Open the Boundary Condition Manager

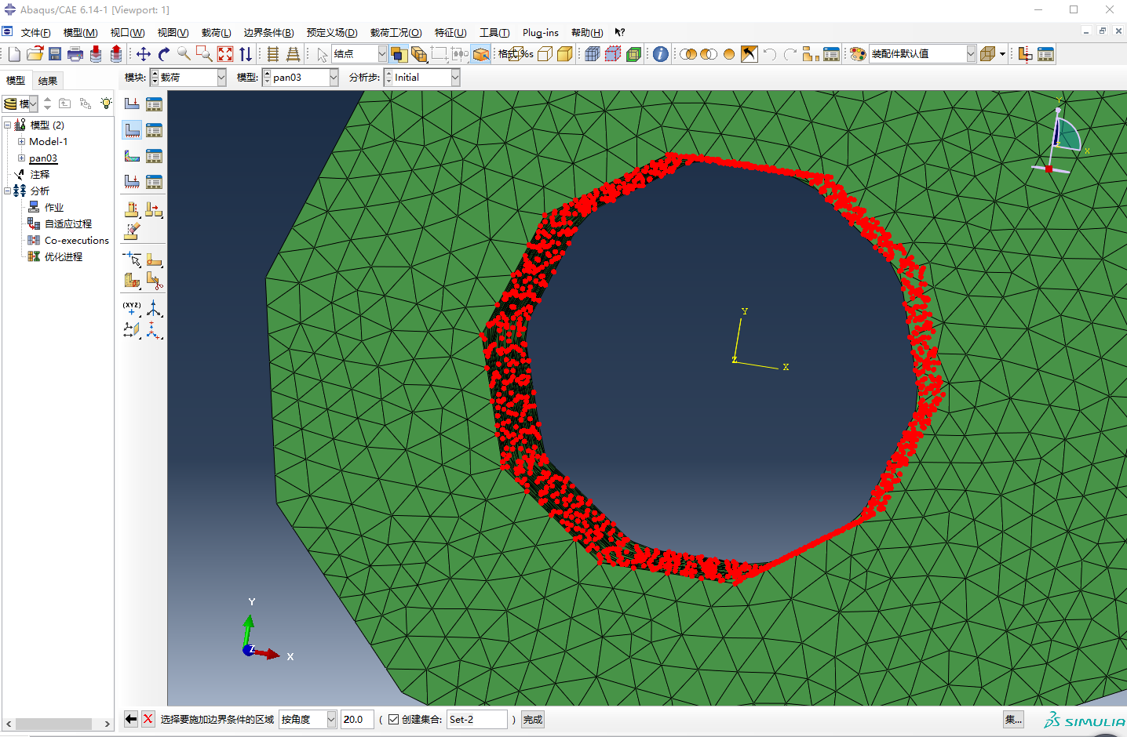tap(154, 130)
